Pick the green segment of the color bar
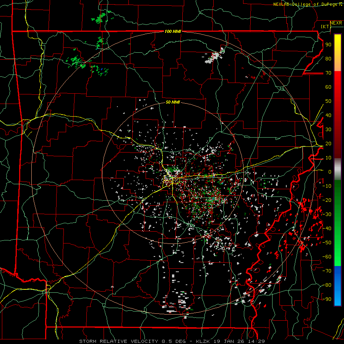Screen dimensions: 344x344 click(x=338, y=223)
